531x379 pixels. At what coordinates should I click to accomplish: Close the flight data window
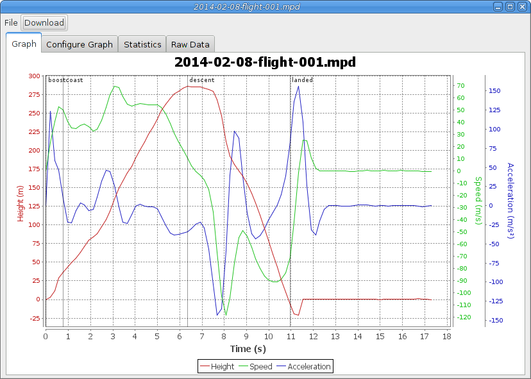coord(521,6)
